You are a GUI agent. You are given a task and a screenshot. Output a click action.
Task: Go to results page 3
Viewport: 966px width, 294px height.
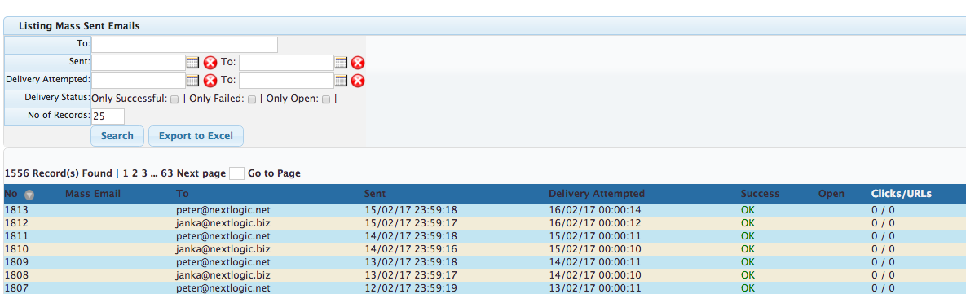click(144, 173)
